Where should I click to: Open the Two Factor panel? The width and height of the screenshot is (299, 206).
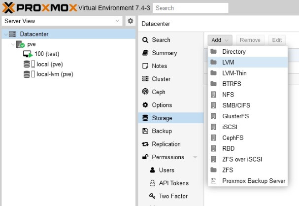pos(171,196)
